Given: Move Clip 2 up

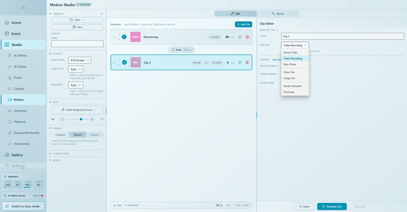Looking at the screenshot, I should point(119,60).
